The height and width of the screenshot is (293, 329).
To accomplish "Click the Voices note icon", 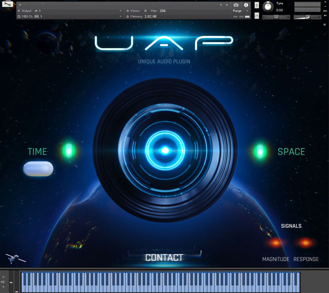I will pyautogui.click(x=128, y=11).
